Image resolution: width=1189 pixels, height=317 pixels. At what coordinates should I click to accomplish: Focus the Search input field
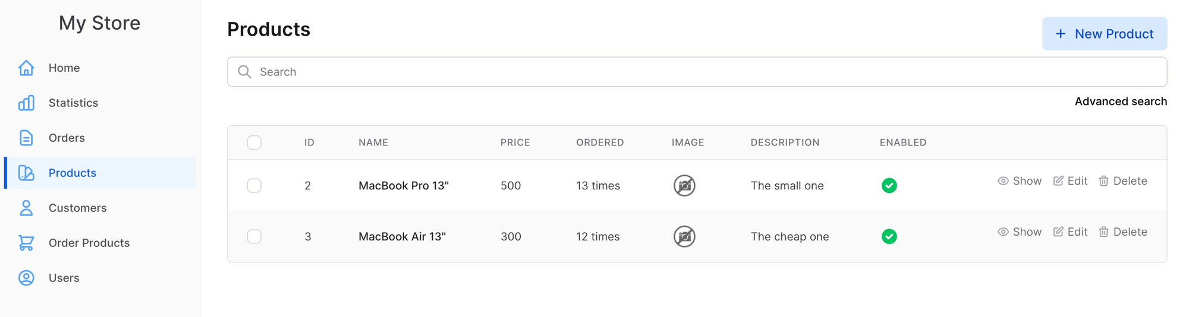coord(697,72)
